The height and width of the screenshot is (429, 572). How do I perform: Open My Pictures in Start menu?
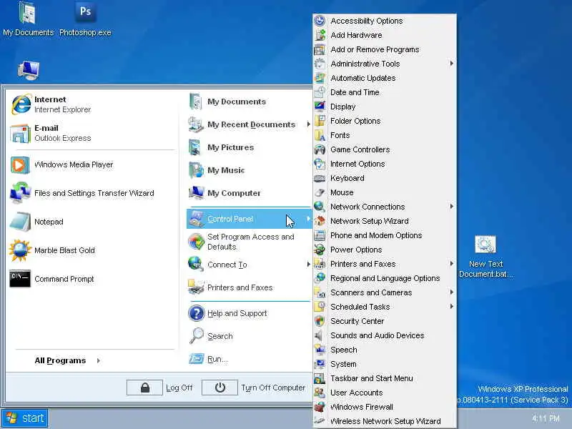pos(249,147)
